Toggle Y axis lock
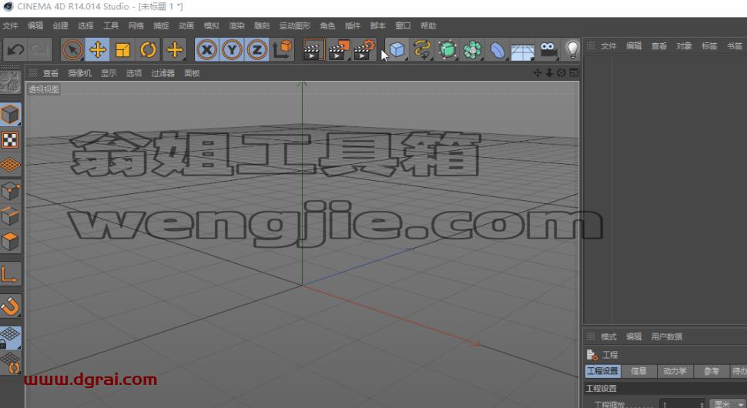The width and height of the screenshot is (747, 408). (x=232, y=49)
